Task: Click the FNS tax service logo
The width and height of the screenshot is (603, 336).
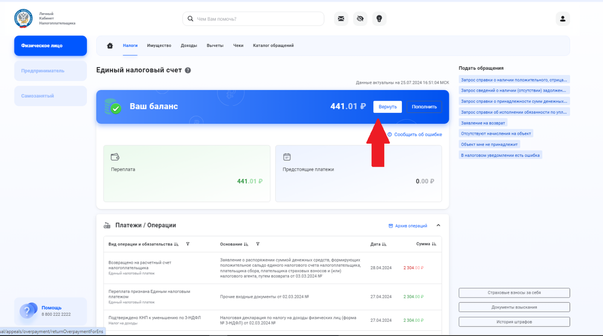Action: 24,19
